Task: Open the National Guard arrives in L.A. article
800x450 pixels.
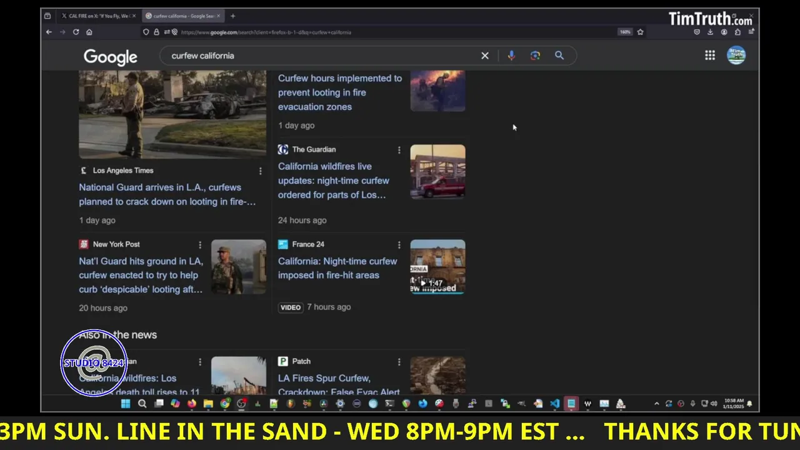Action: [167, 194]
